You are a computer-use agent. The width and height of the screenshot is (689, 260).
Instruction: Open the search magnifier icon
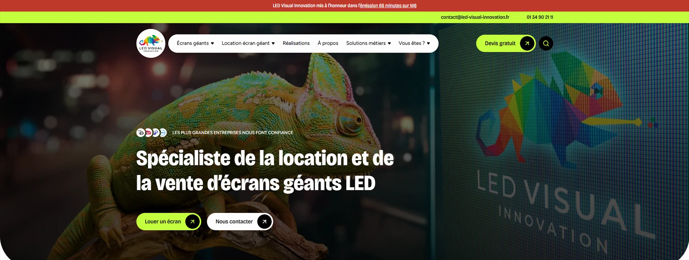point(546,44)
